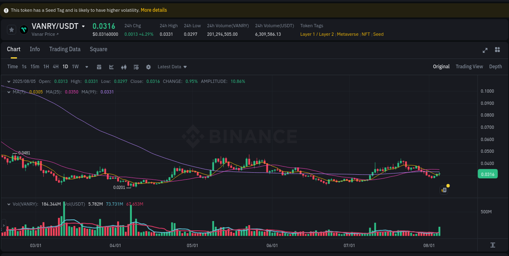This screenshot has height=256, width=509.
Task: Toggle the favorite star for VANRY/USDT
Action: (11, 29)
